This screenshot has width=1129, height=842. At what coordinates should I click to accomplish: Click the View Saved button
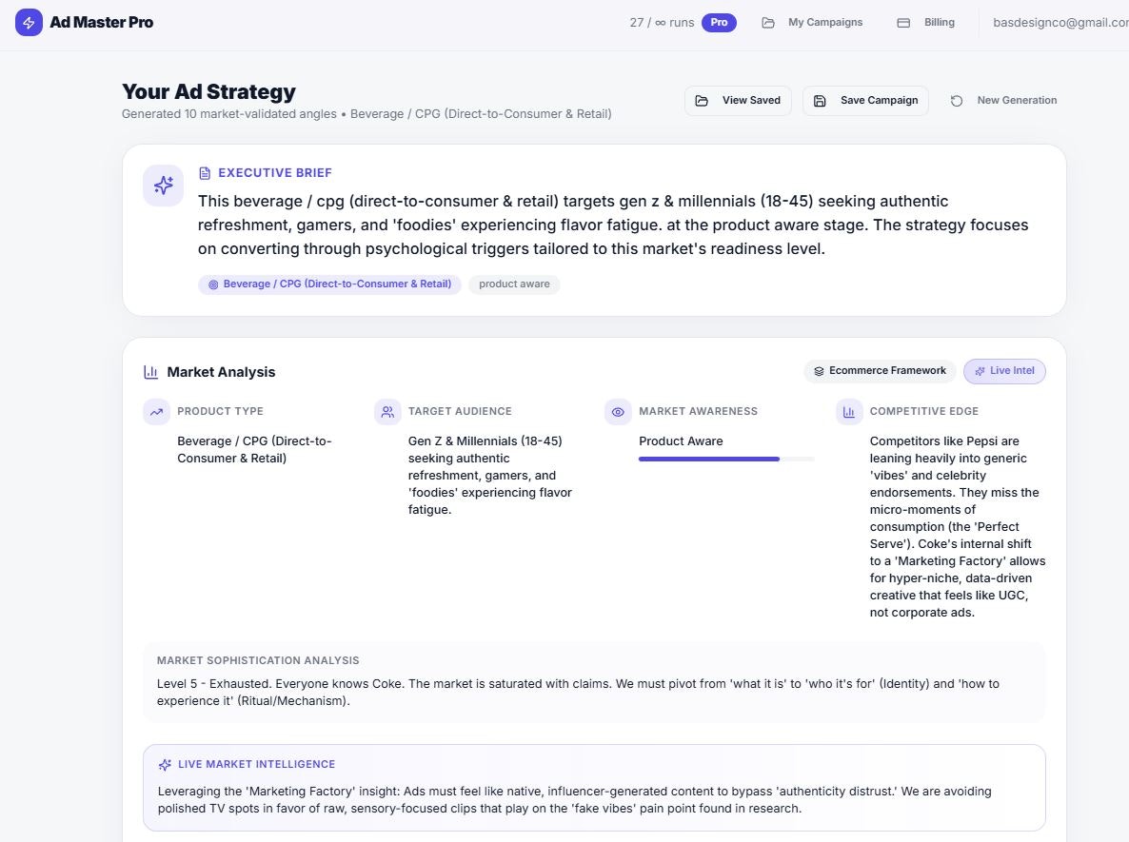point(738,99)
